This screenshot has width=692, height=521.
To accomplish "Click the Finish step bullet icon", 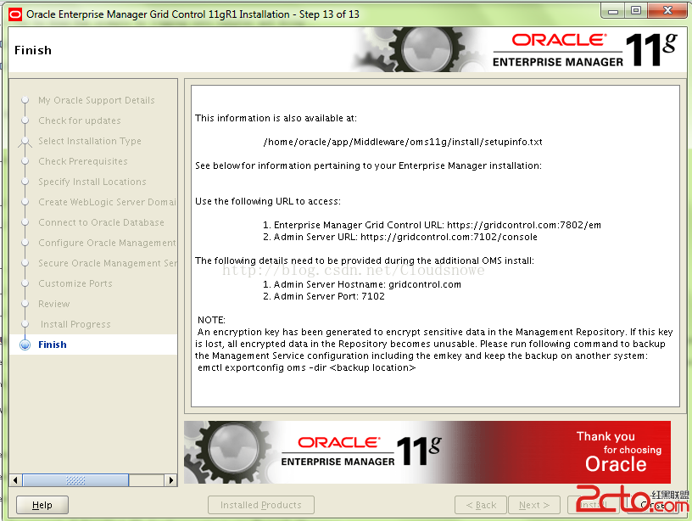I will click(x=25, y=345).
